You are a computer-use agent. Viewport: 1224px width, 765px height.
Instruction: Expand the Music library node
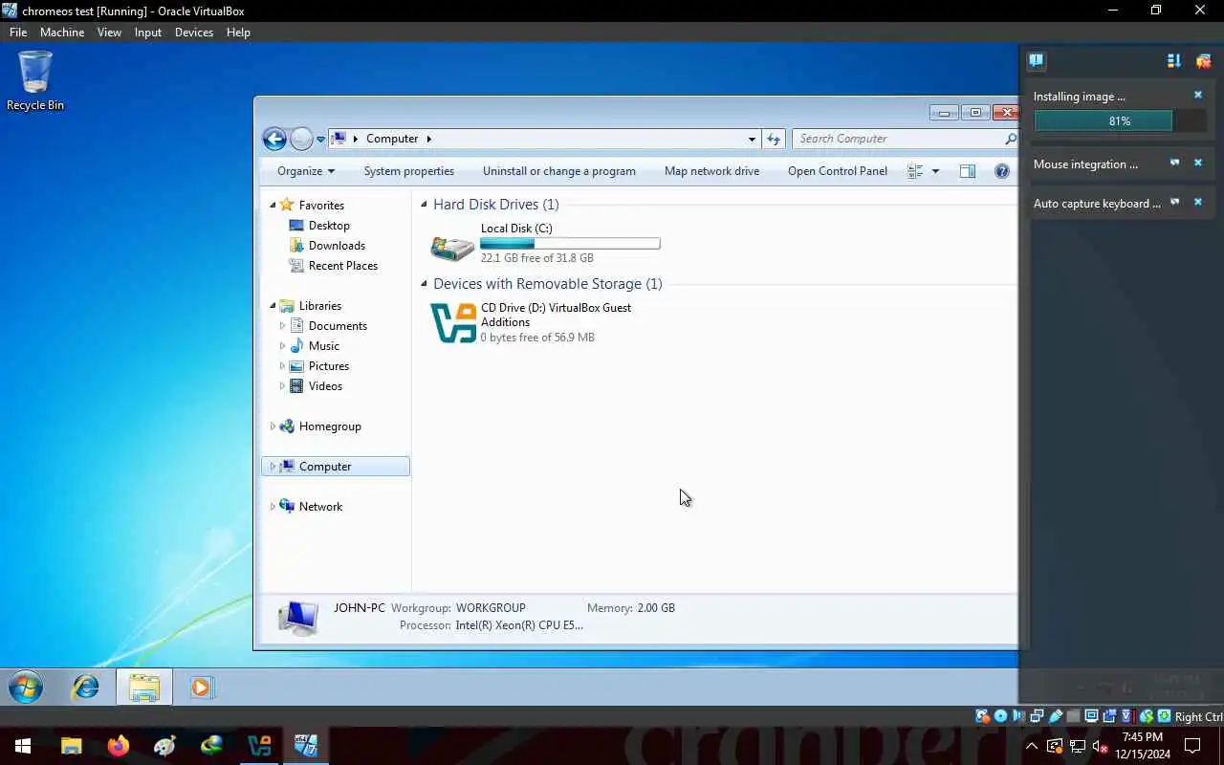[x=282, y=346]
